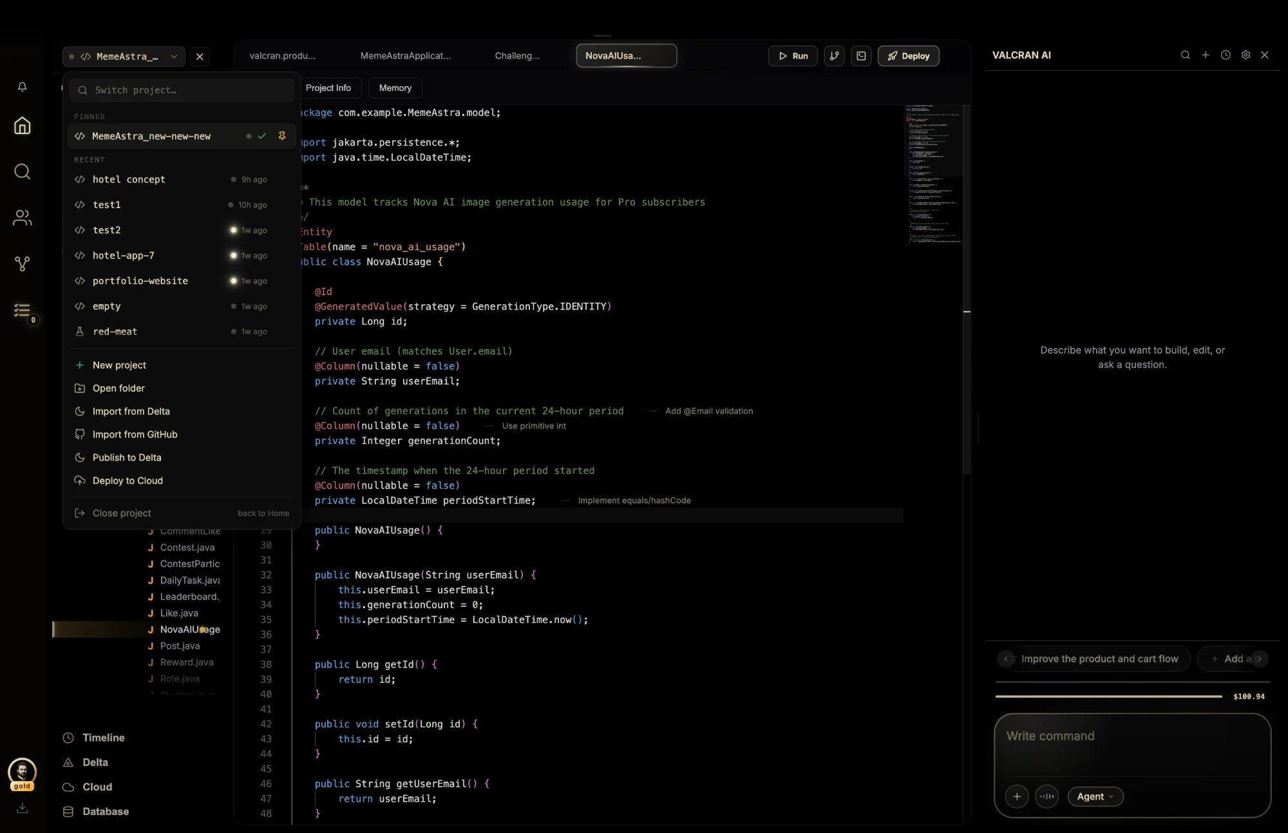Click Open folder
The image size is (1288, 833).
point(182,388)
